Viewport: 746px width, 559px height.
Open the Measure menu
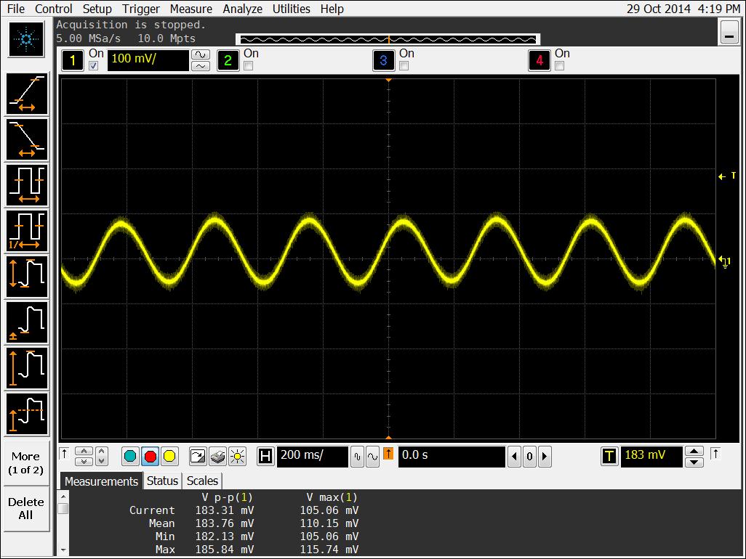pos(190,9)
